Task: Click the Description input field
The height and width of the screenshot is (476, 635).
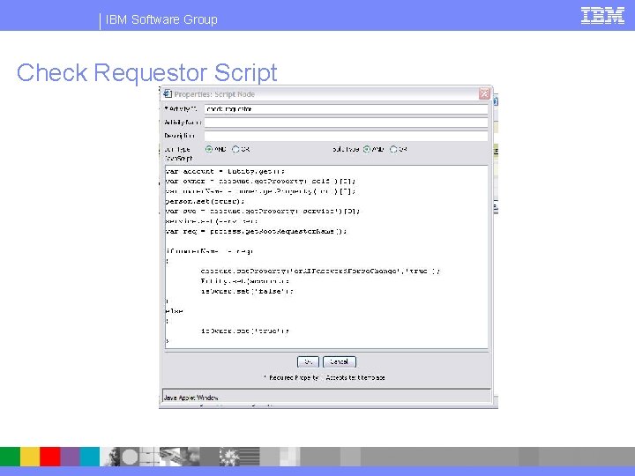Action: [x=346, y=136]
